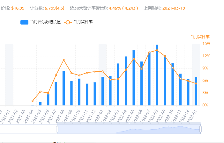Click the 2022-08 tallest blue bar

(x=157, y=75)
